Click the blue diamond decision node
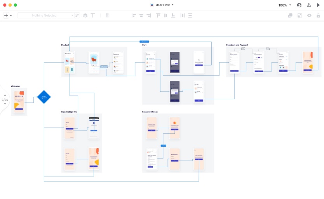Image resolution: width=324 pixels, height=199 pixels. click(44, 97)
